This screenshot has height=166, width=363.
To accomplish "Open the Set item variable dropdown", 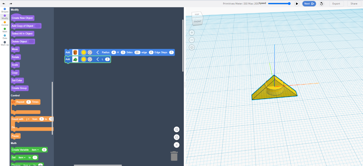I will pyautogui.click(x=22, y=158).
